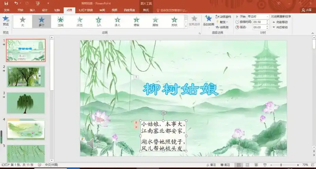Click the animation gallery down-row arrow

[186, 22]
